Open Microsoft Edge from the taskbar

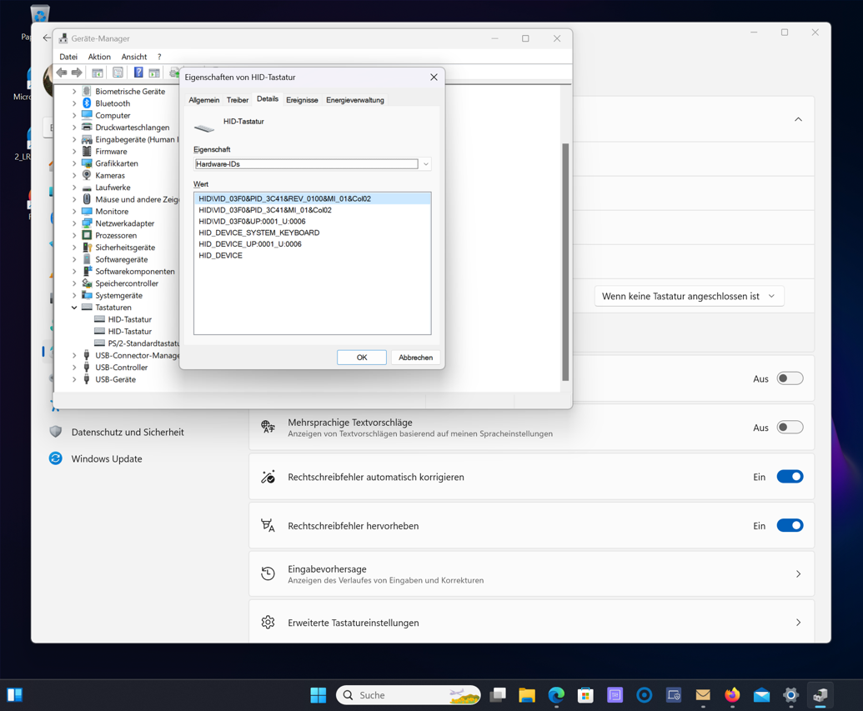click(x=556, y=695)
